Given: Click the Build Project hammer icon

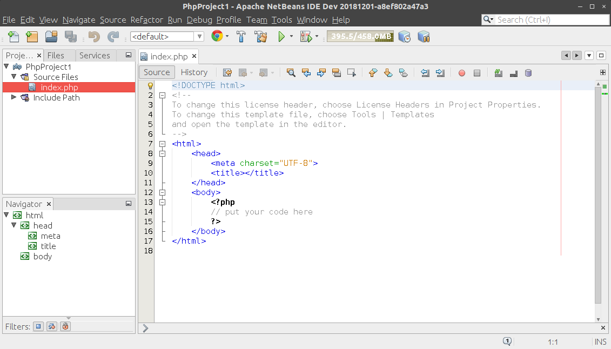Looking at the screenshot, I should 241,37.
